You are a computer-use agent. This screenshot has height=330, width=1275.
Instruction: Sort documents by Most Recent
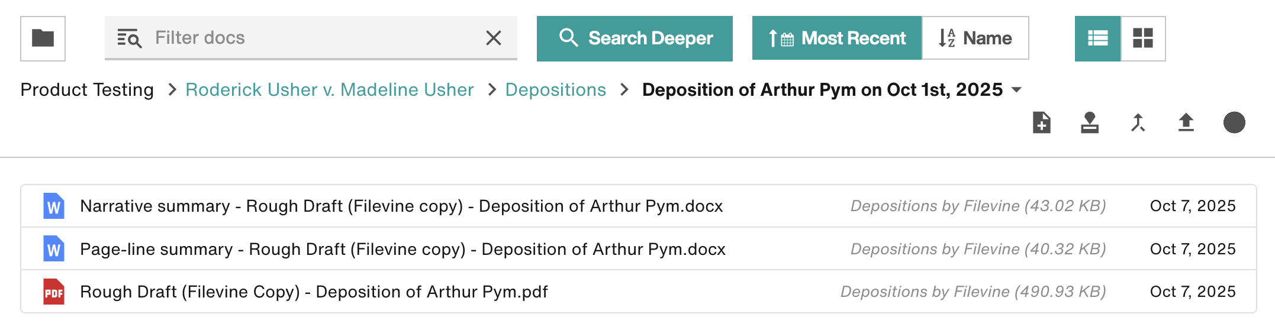[x=836, y=38]
